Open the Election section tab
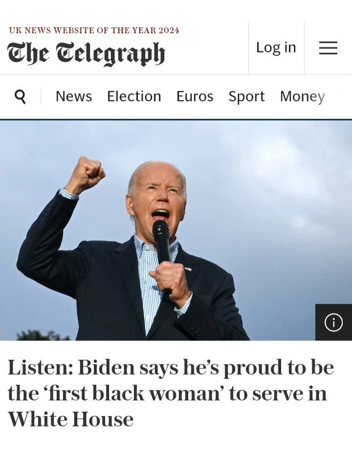Viewport: 352px width, 450px height. point(134,96)
